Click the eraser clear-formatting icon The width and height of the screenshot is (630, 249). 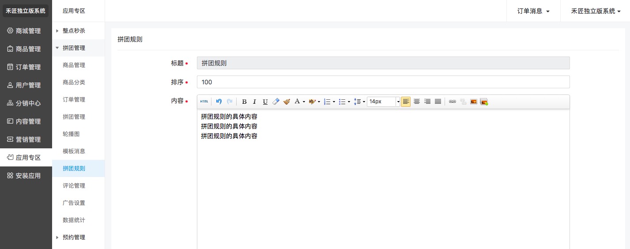click(x=276, y=102)
